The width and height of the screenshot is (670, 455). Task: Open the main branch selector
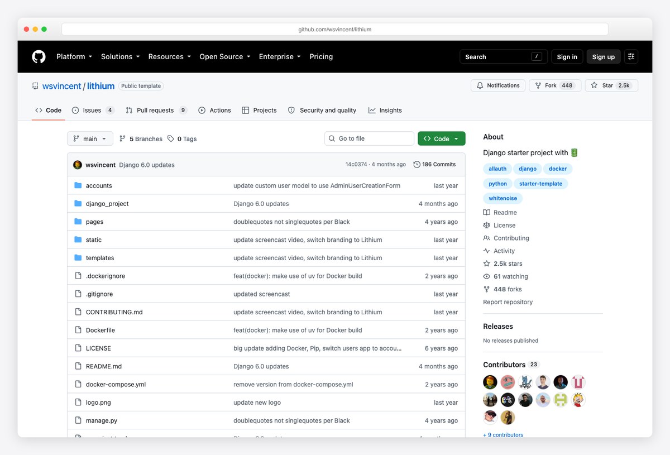coord(90,138)
